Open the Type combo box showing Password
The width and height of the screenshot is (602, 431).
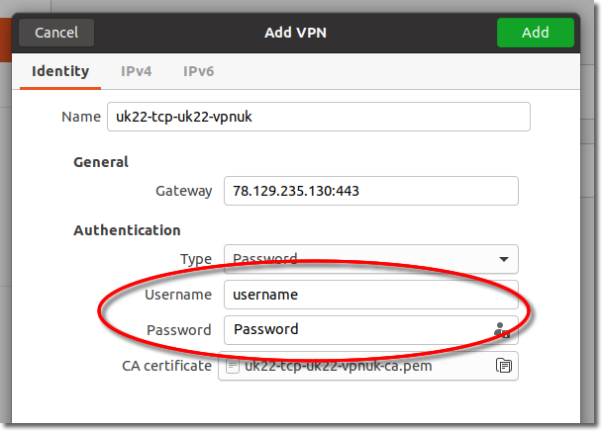pyautogui.click(x=371, y=259)
